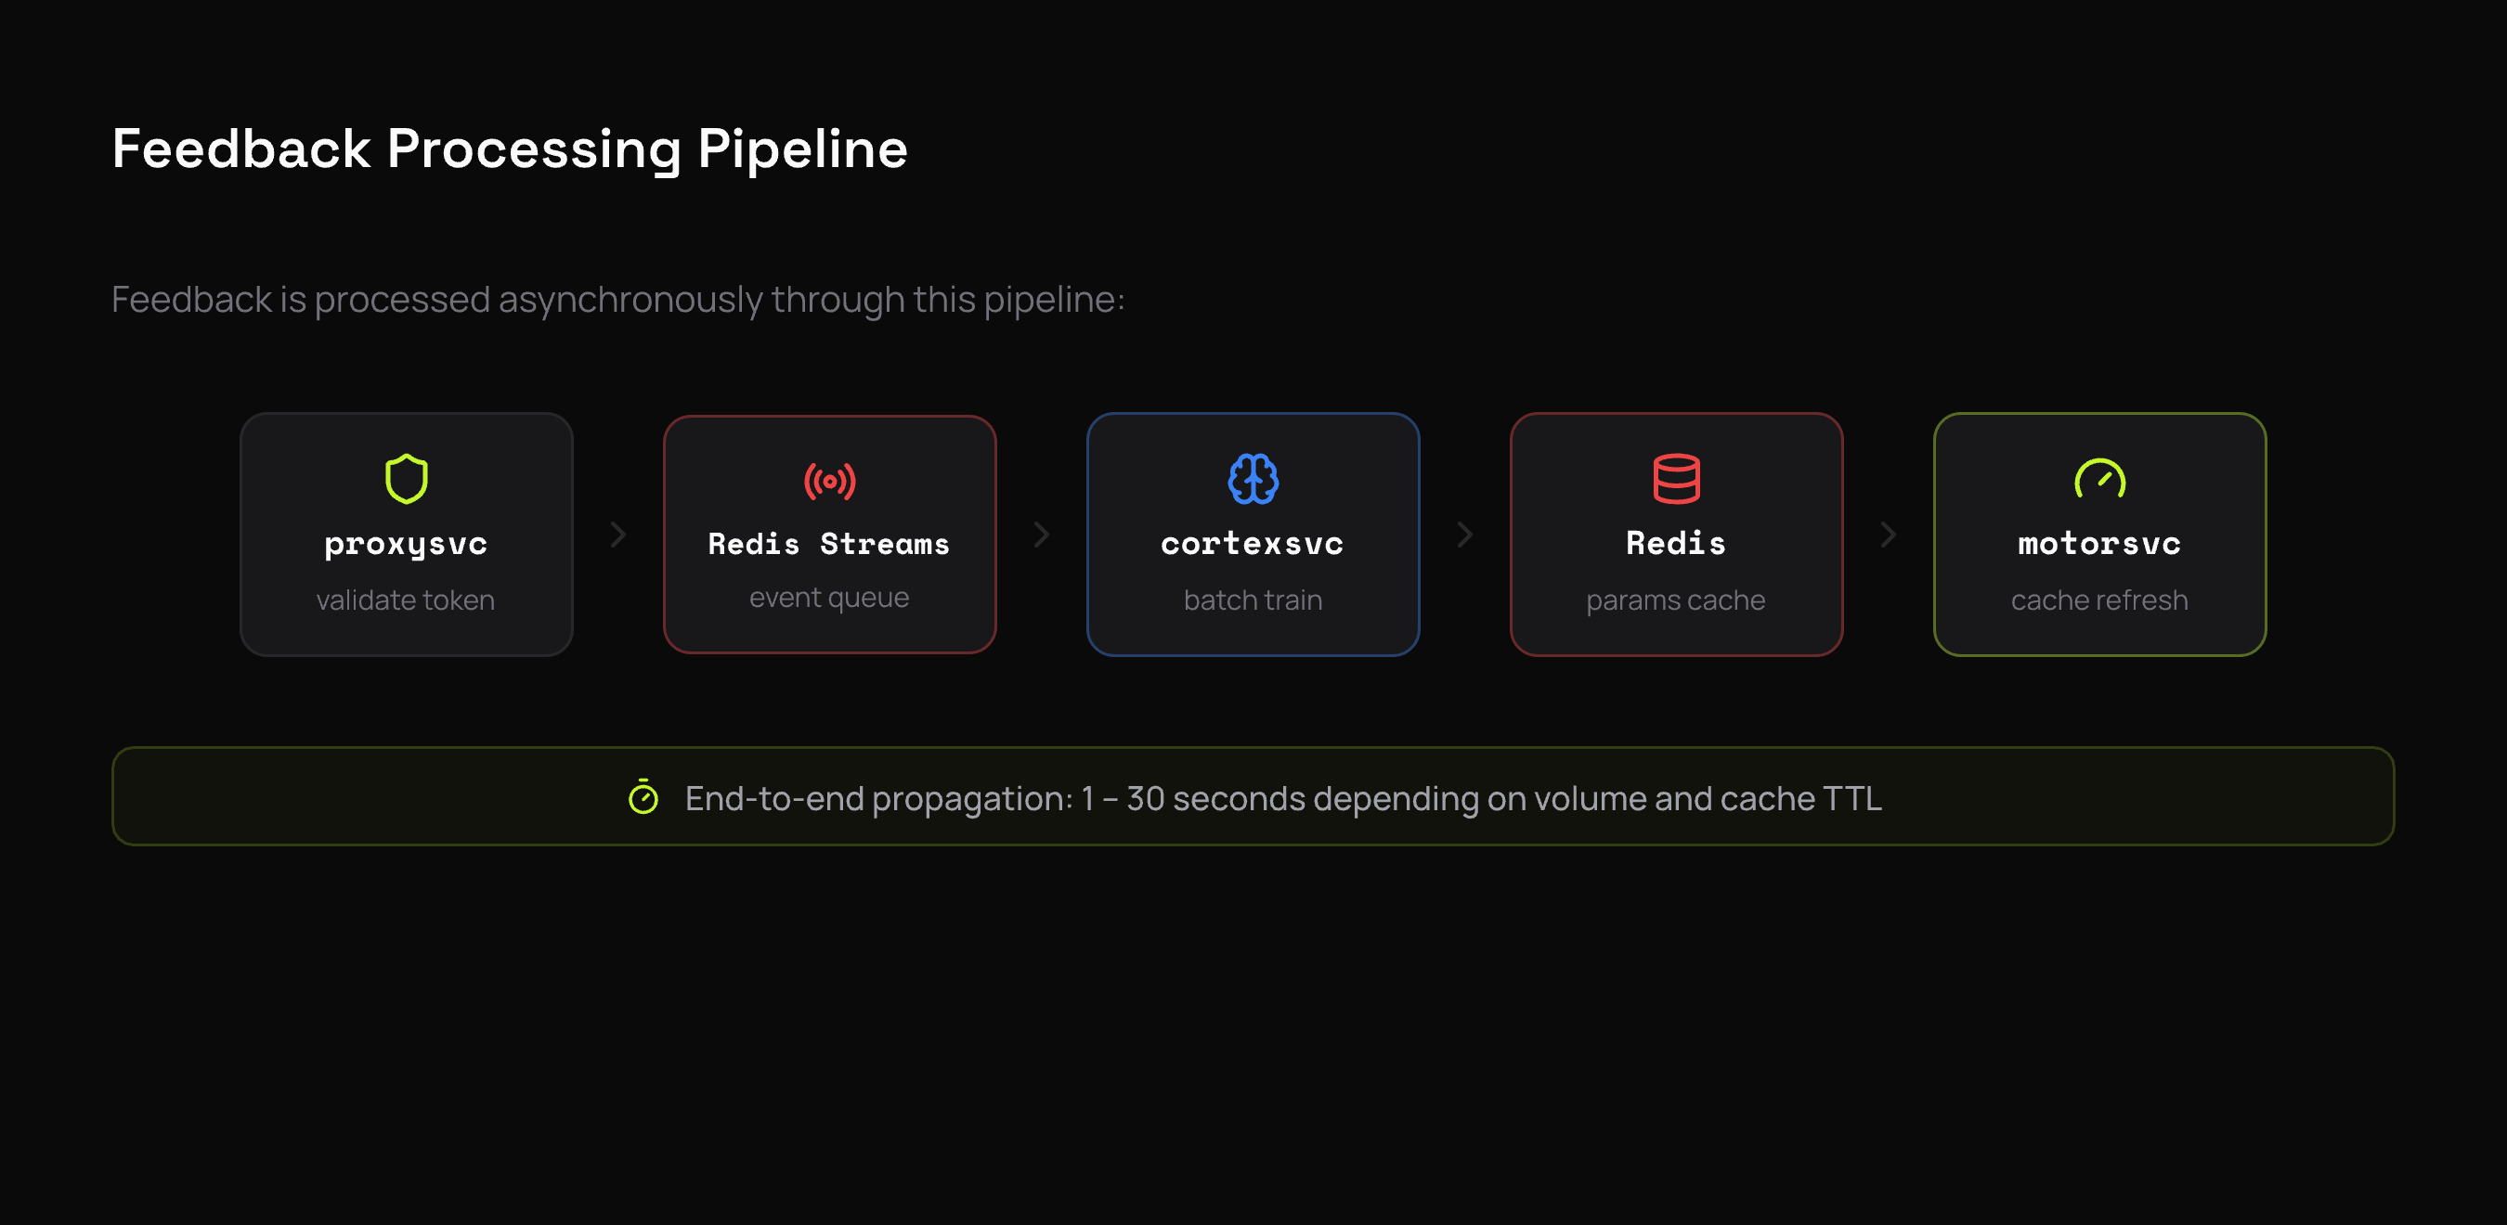Image resolution: width=2507 pixels, height=1225 pixels.
Task: Expand the arrow between proxysvc and Redis Streams
Action: click(x=618, y=535)
